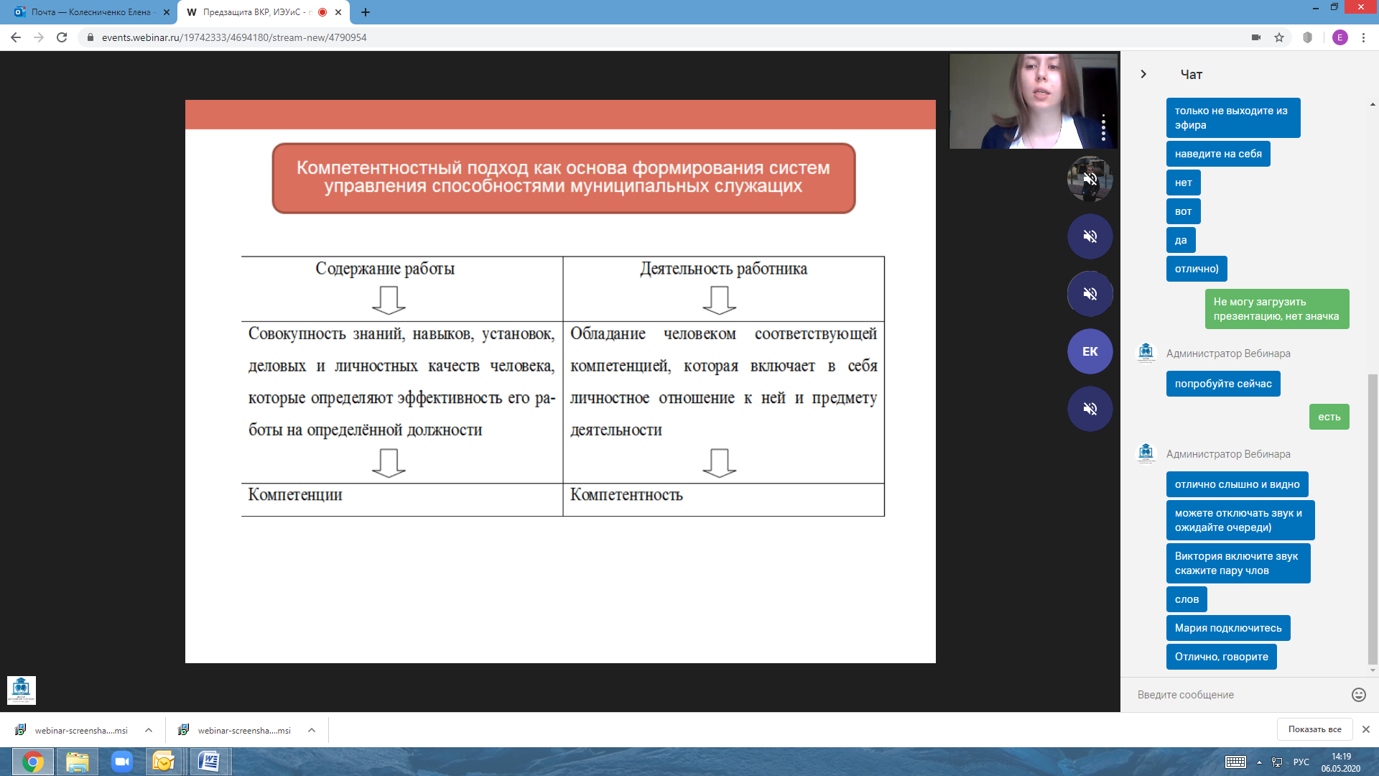
Task: Bookmark this page with the star icon
Action: pyautogui.click(x=1279, y=37)
